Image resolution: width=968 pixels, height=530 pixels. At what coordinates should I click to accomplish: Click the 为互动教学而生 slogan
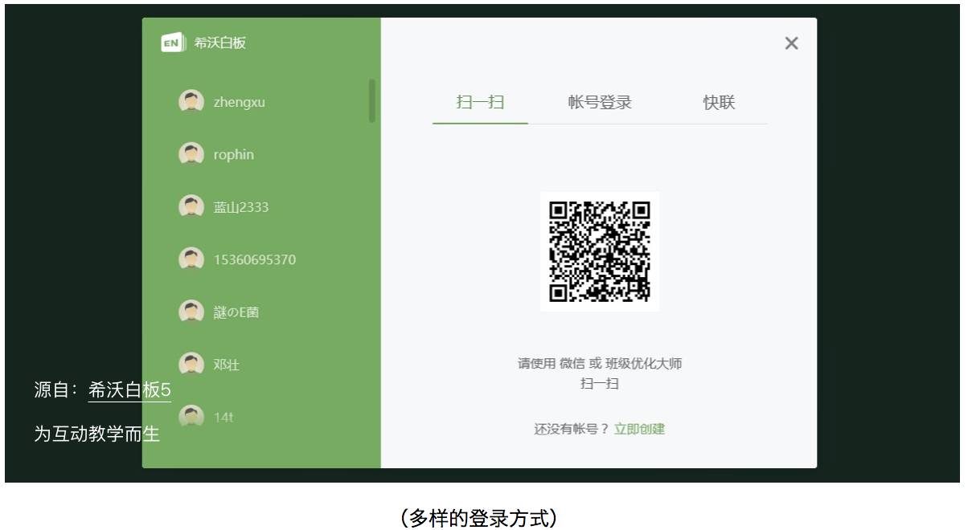[96, 434]
